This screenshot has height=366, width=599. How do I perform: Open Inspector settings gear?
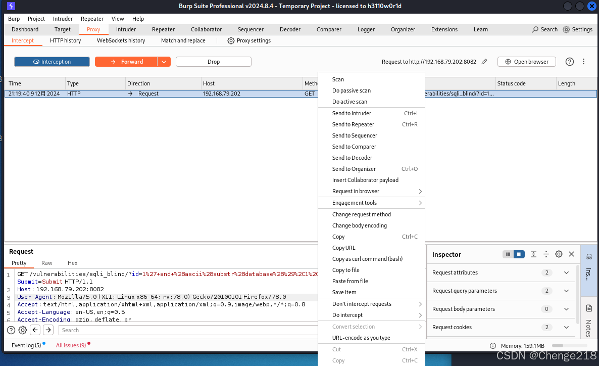(x=559, y=254)
